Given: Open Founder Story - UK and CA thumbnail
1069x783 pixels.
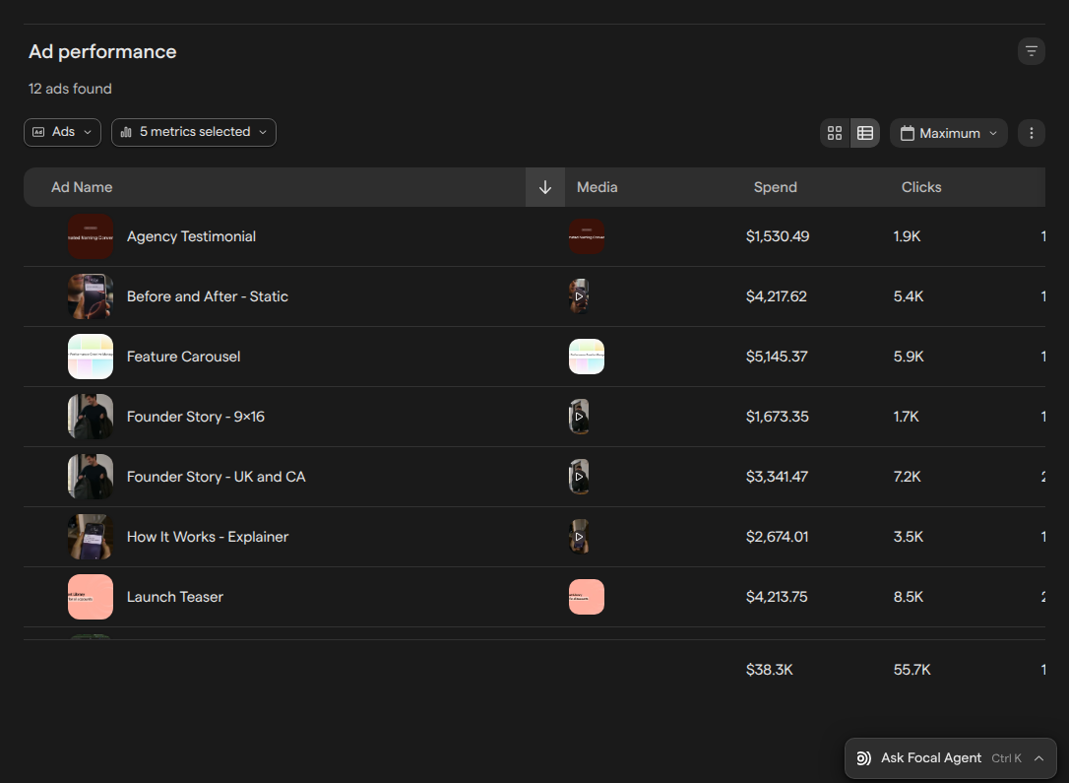Looking at the screenshot, I should [x=91, y=477].
